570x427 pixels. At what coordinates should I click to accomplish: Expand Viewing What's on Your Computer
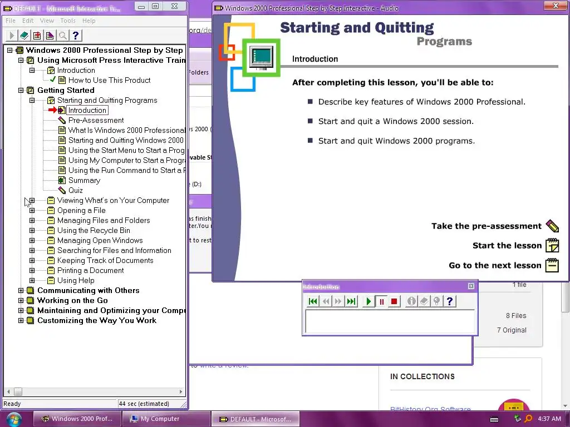[x=32, y=200]
